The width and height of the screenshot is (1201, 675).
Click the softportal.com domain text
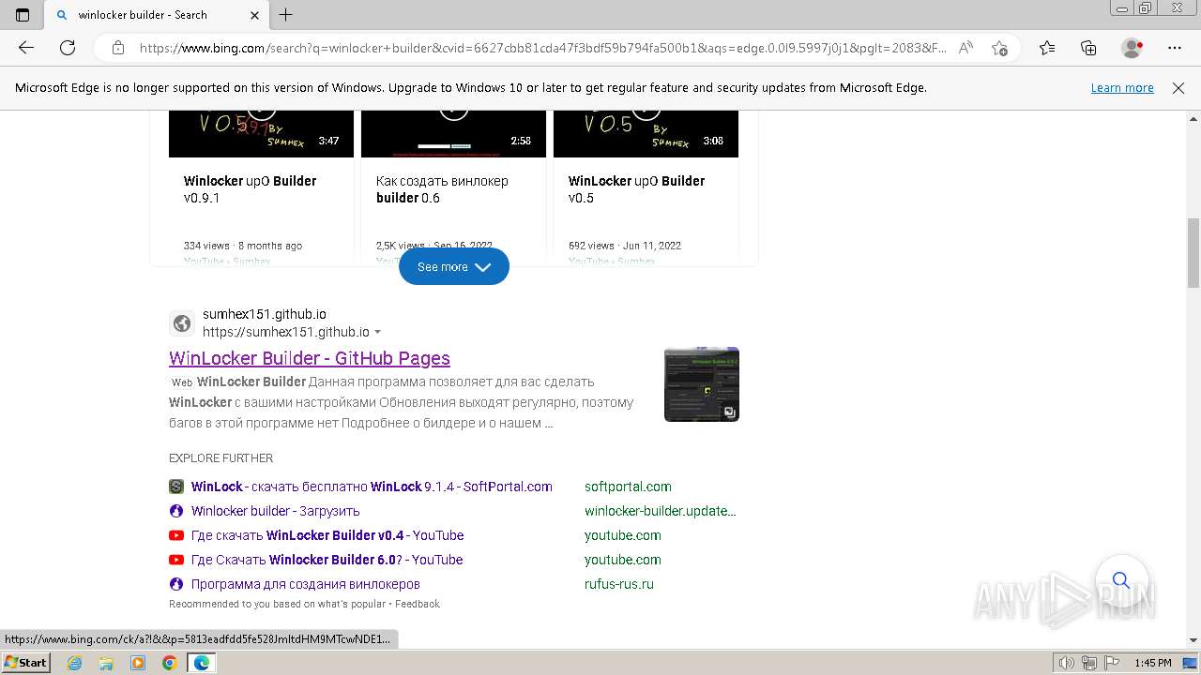628,487
